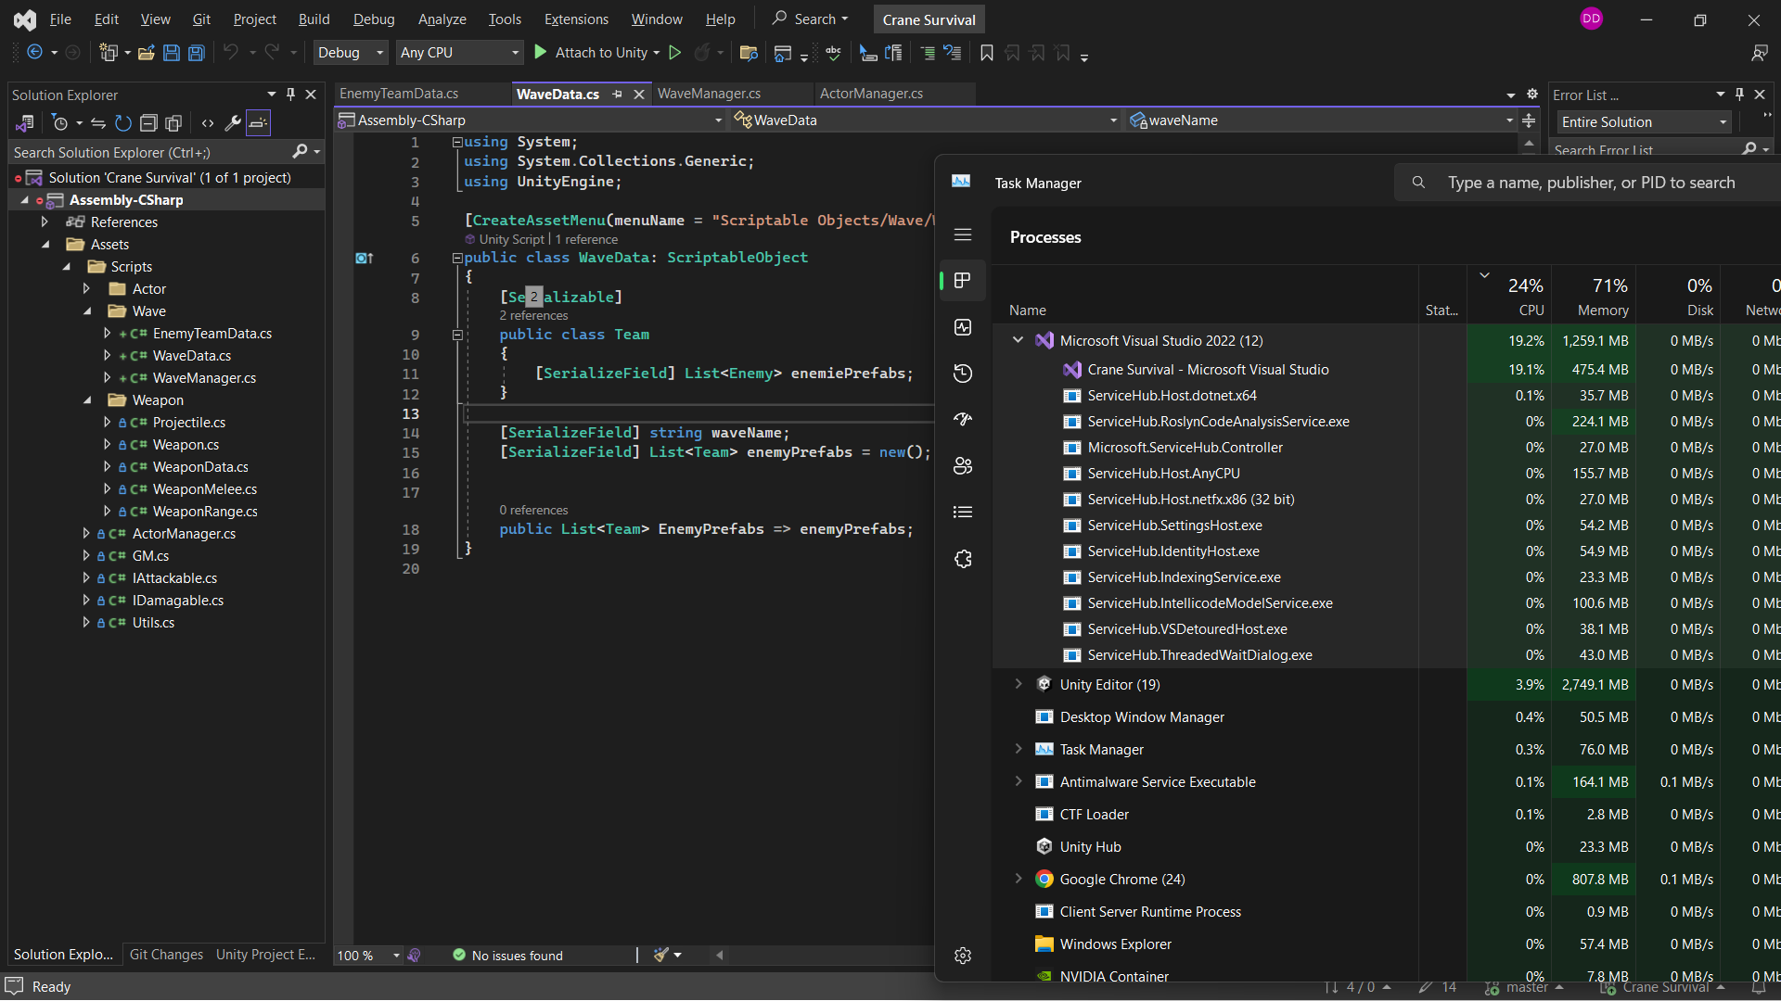Click Collapse All icon in Solution Explorer
Screen dimensions: 1781x1001
tap(148, 123)
